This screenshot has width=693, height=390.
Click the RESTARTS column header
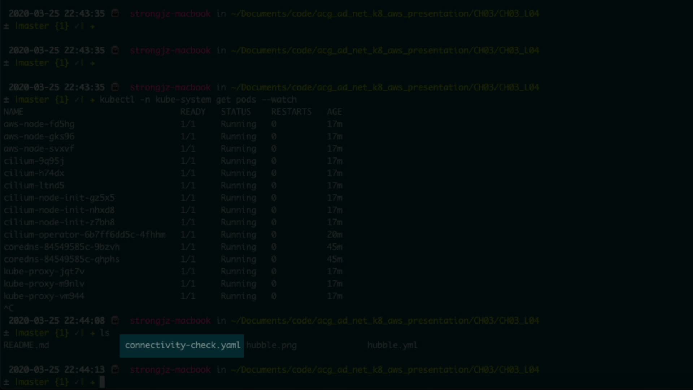[291, 112]
